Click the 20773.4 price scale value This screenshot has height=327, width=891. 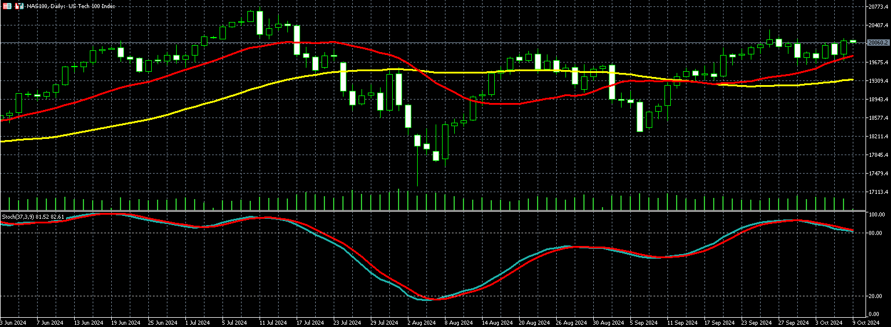tap(878, 7)
